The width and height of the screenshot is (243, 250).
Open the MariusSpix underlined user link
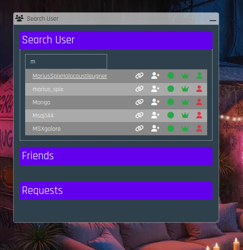click(70, 76)
